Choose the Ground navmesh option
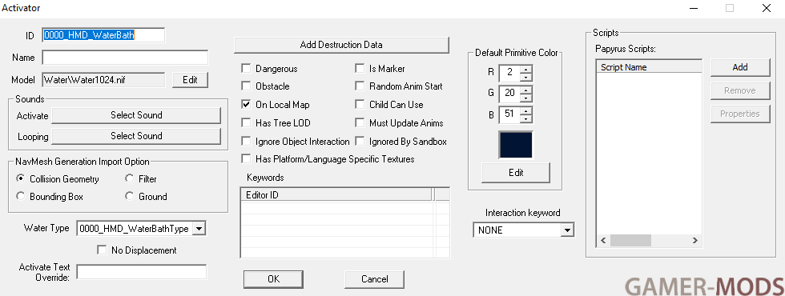 point(130,197)
